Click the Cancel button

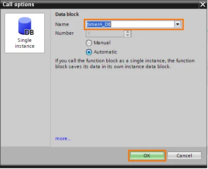pyautogui.click(x=184, y=156)
